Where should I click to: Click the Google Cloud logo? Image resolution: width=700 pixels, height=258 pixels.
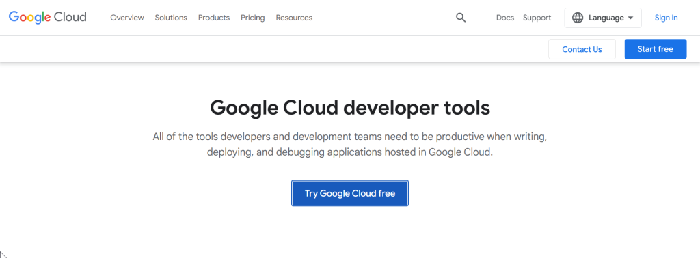[x=47, y=17]
